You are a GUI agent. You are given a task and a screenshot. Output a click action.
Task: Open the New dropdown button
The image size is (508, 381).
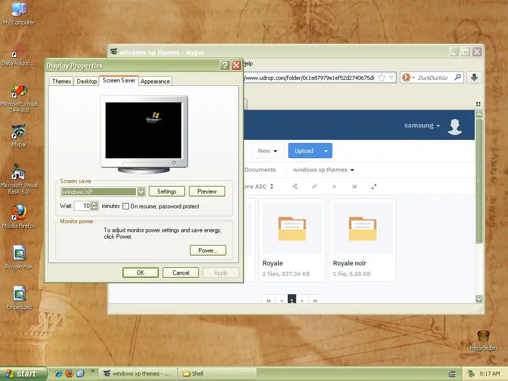[267, 151]
